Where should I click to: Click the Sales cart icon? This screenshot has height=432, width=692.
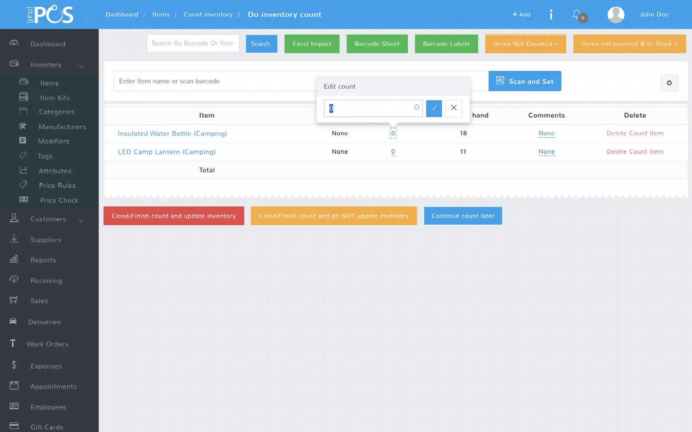[14, 299]
